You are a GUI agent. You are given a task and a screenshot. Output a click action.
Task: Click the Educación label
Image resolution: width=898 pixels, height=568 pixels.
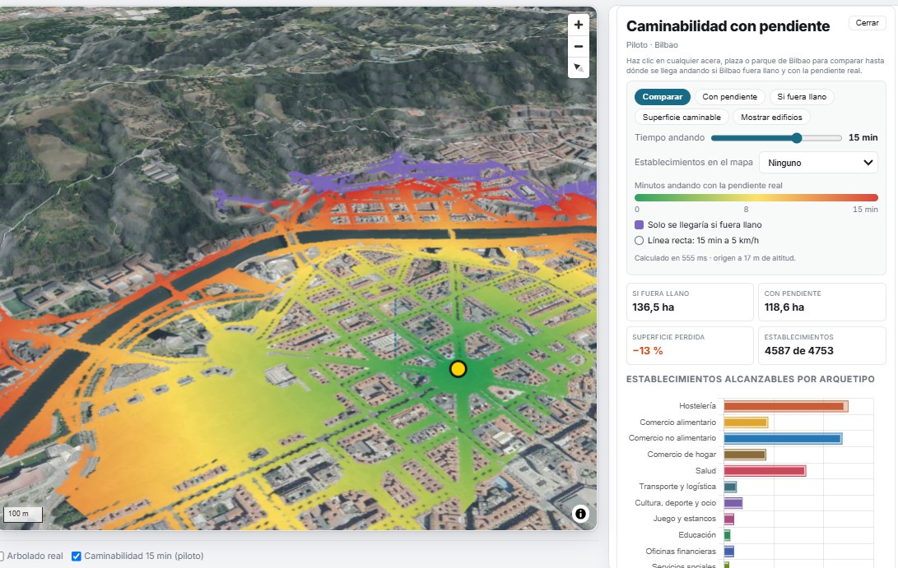pos(697,535)
